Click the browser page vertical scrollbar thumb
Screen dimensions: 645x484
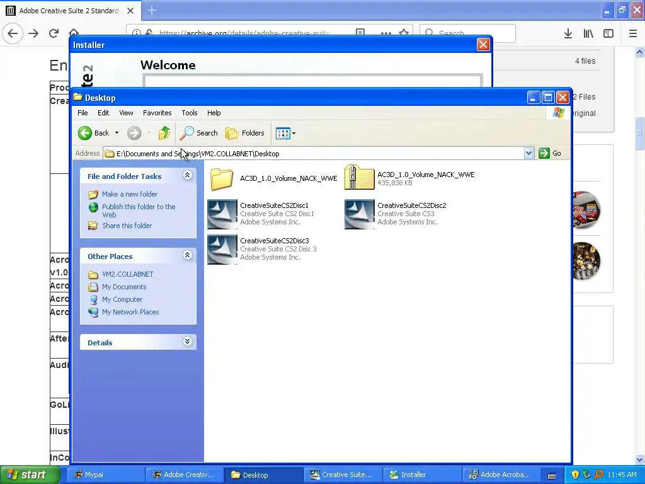click(639, 134)
